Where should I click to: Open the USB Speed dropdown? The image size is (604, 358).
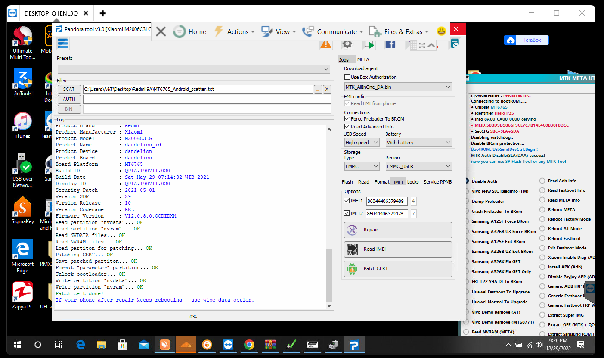tap(362, 143)
